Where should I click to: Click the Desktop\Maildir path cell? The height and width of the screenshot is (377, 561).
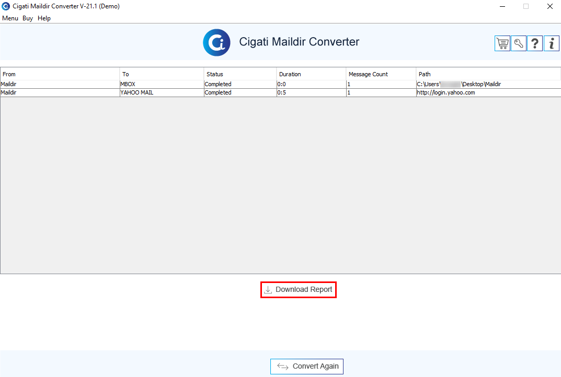[x=488, y=85]
